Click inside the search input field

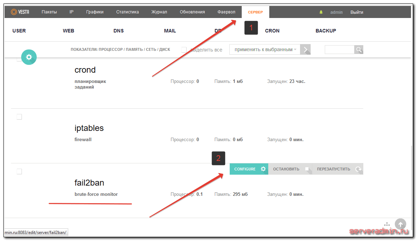tap(339, 50)
